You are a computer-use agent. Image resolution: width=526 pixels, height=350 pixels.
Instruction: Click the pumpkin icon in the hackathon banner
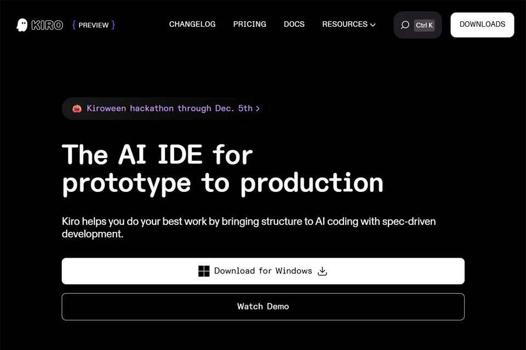[77, 108]
